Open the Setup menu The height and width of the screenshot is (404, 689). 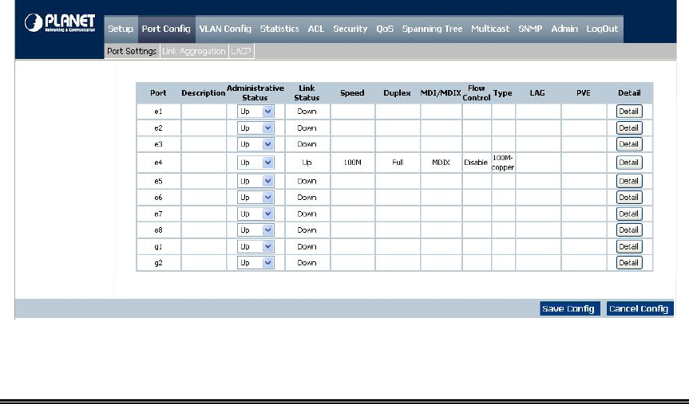121,29
